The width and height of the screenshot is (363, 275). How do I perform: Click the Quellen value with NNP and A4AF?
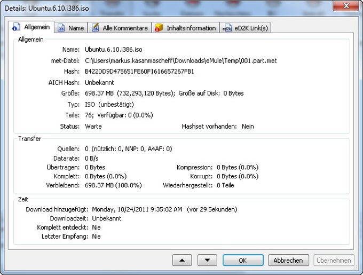pos(128,148)
